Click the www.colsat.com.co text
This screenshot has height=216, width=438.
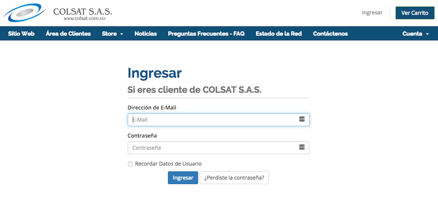(x=84, y=19)
